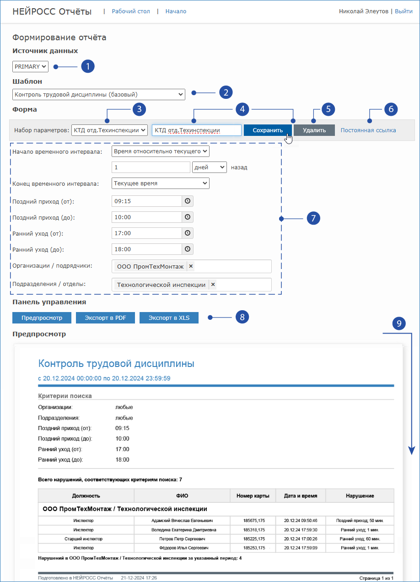Open дней unit dropdown

coord(210,167)
